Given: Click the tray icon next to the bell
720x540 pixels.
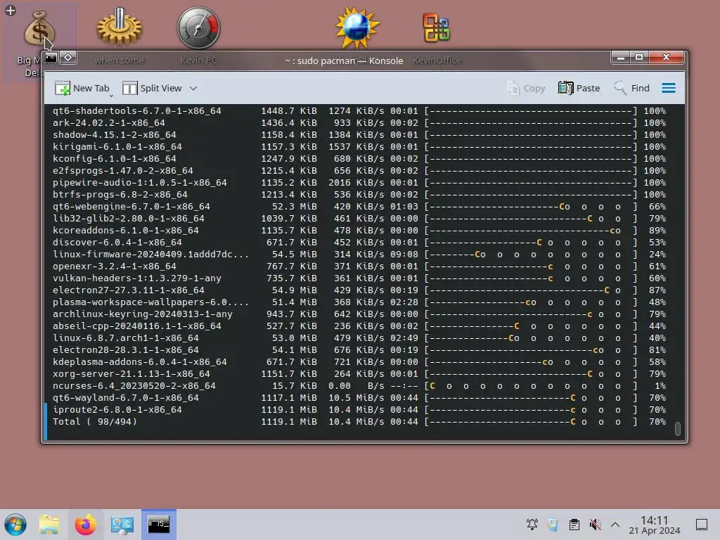Looking at the screenshot, I should (x=553, y=525).
